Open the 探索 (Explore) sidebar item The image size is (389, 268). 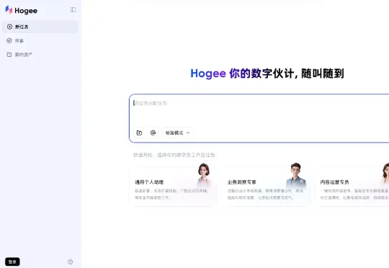coord(40,40)
